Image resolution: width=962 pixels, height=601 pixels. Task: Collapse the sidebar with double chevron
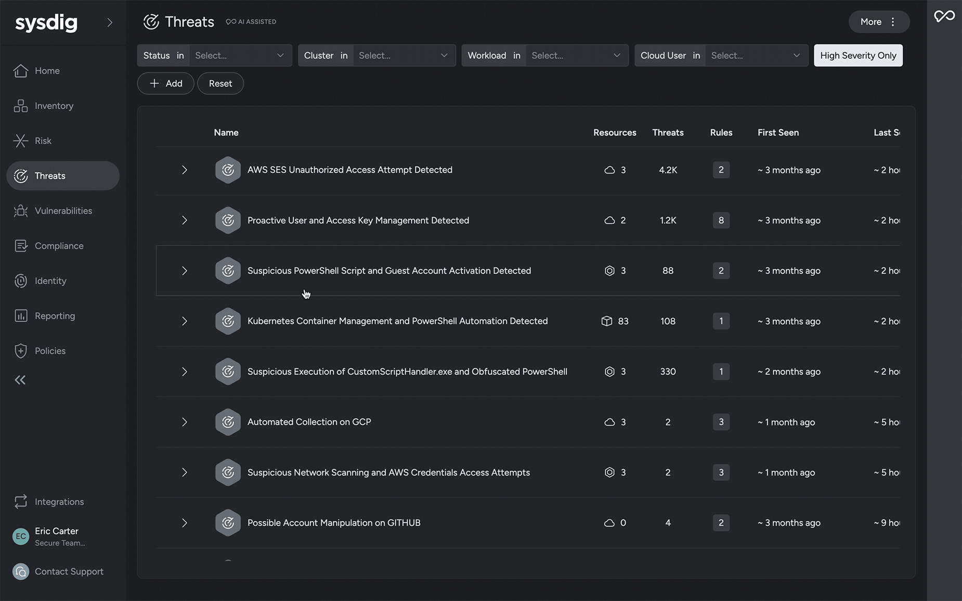point(20,380)
